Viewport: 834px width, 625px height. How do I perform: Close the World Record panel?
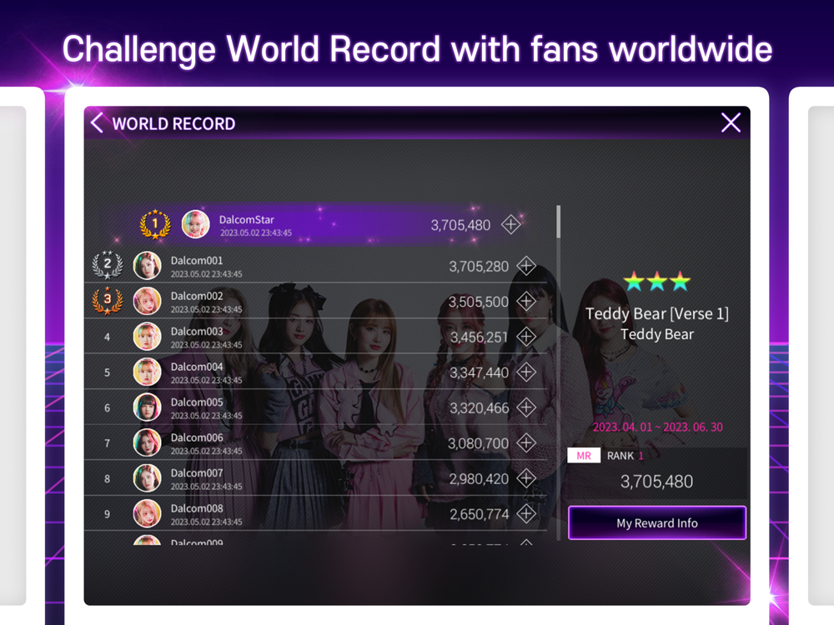click(731, 122)
